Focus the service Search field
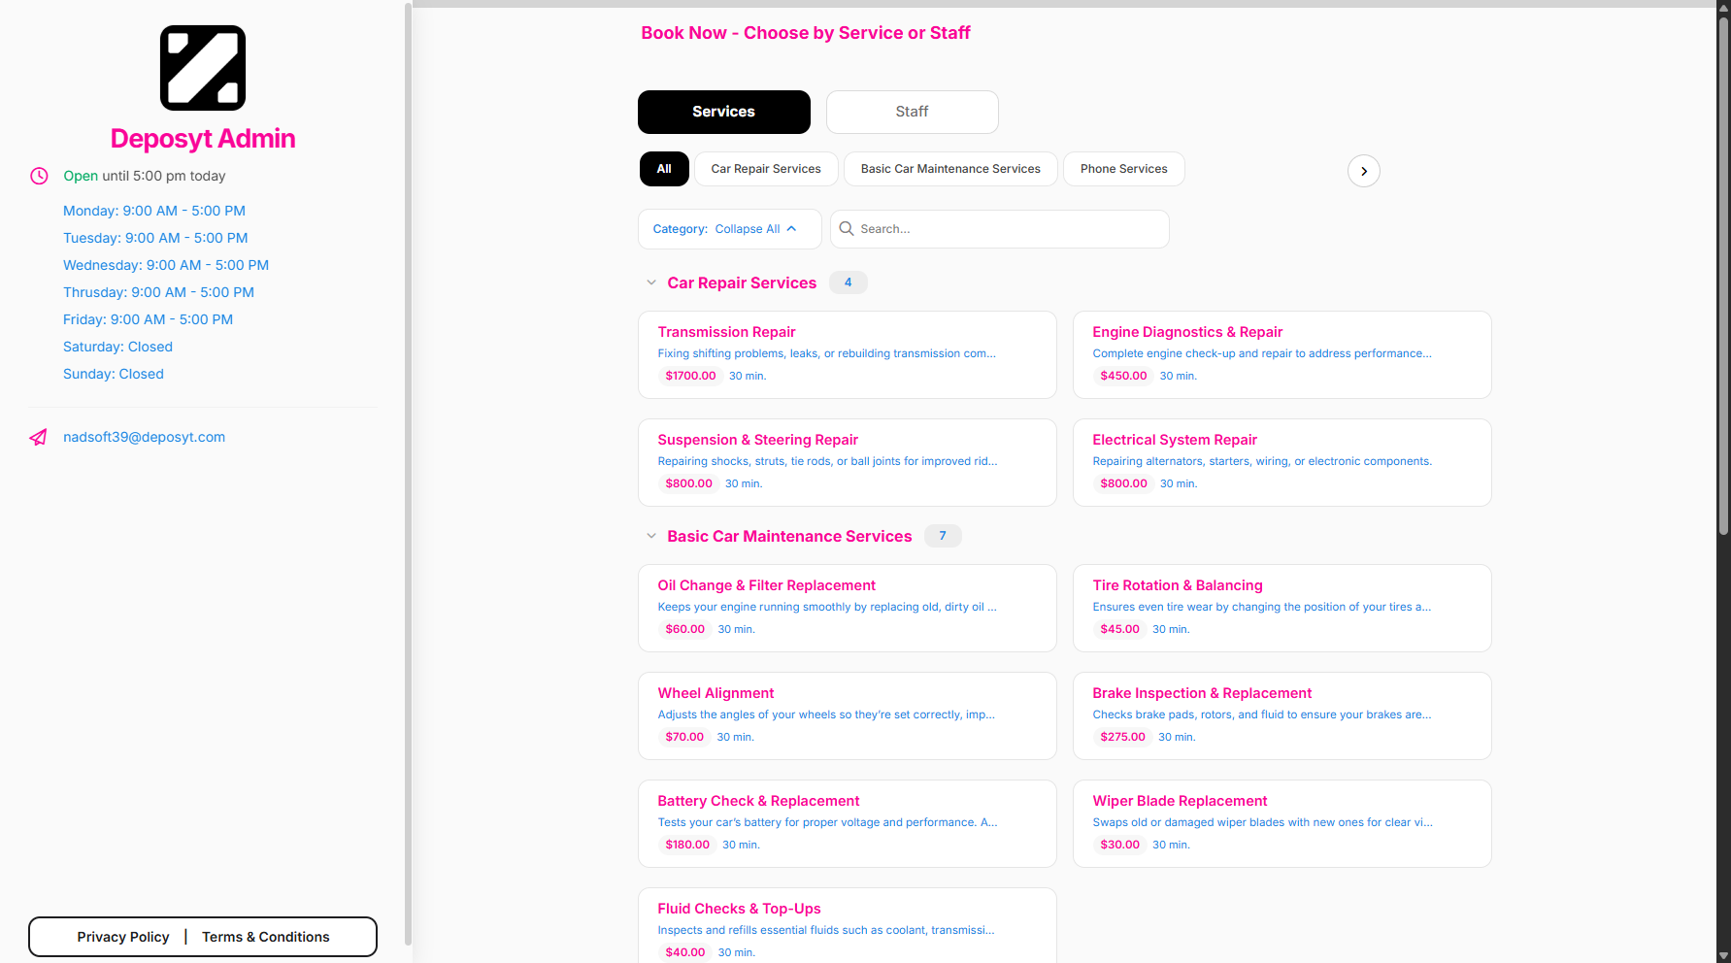1731x963 pixels. [1000, 229]
